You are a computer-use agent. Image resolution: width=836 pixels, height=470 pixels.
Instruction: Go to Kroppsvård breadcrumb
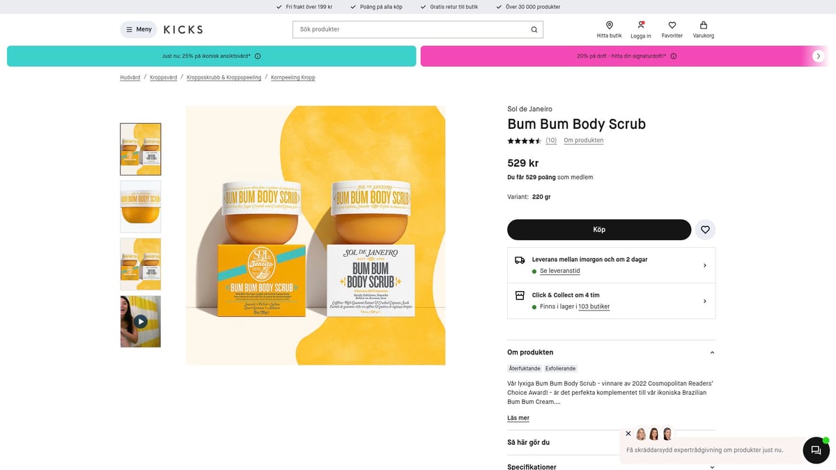tap(164, 77)
